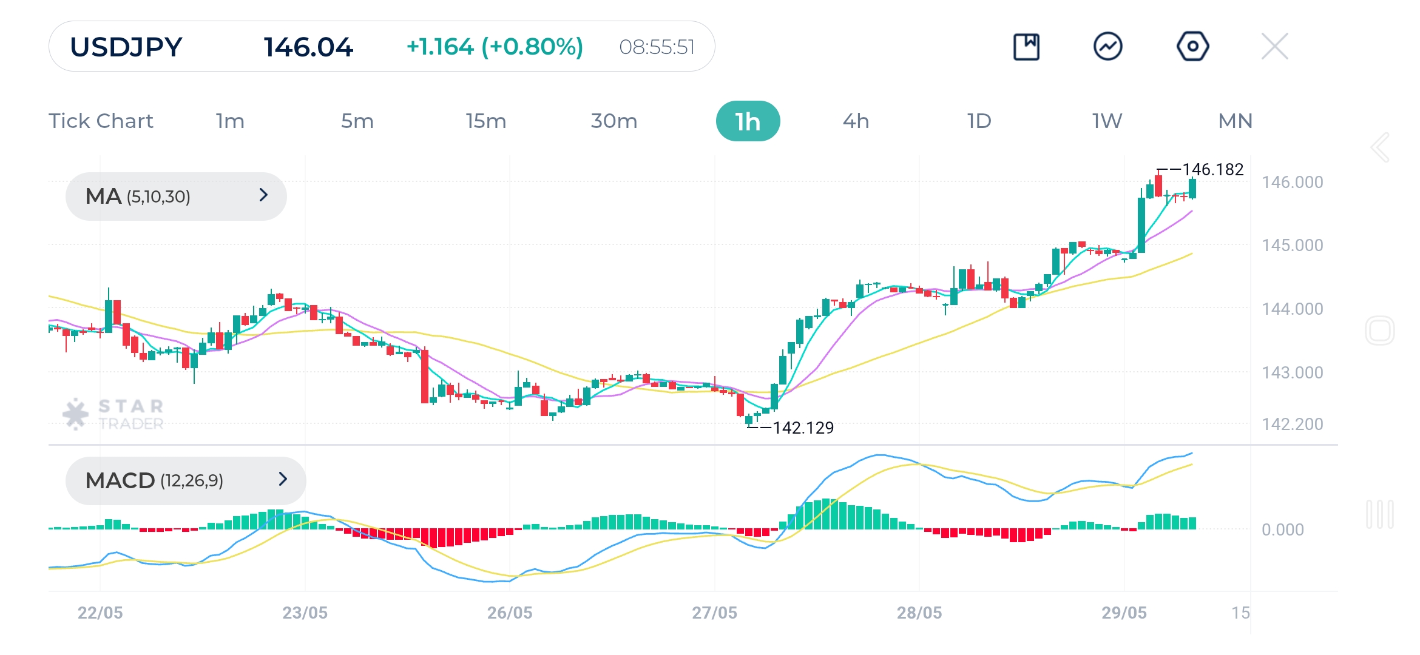Click the Star Trader watermark logo
Image resolution: width=1420 pixels, height=655 pixels.
(x=113, y=414)
